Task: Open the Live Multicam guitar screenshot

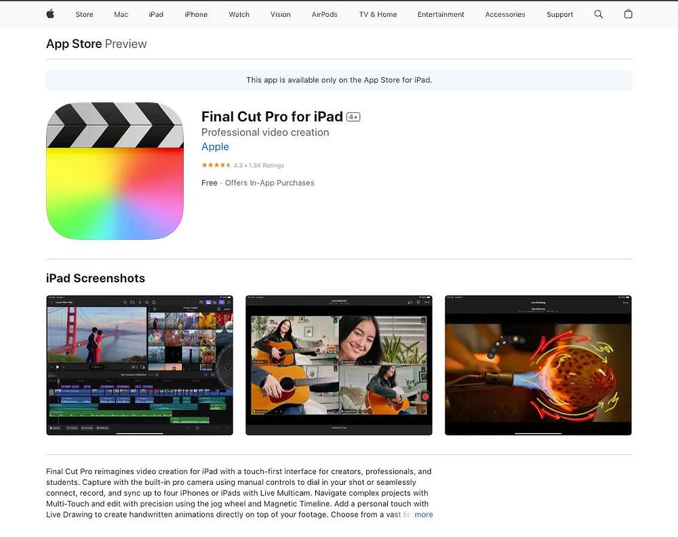Action: coord(339,365)
